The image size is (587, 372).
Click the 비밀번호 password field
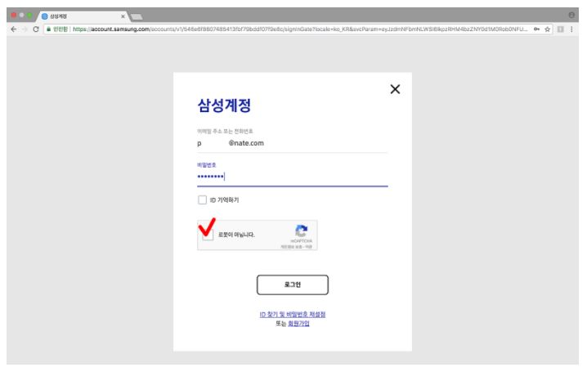point(293,177)
